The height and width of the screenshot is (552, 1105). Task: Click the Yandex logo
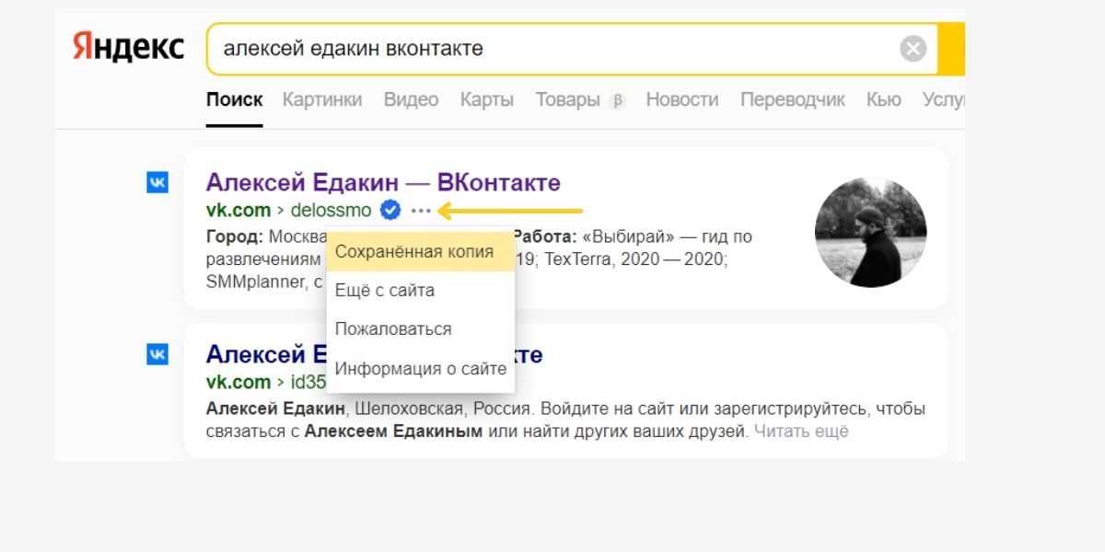[x=128, y=48]
